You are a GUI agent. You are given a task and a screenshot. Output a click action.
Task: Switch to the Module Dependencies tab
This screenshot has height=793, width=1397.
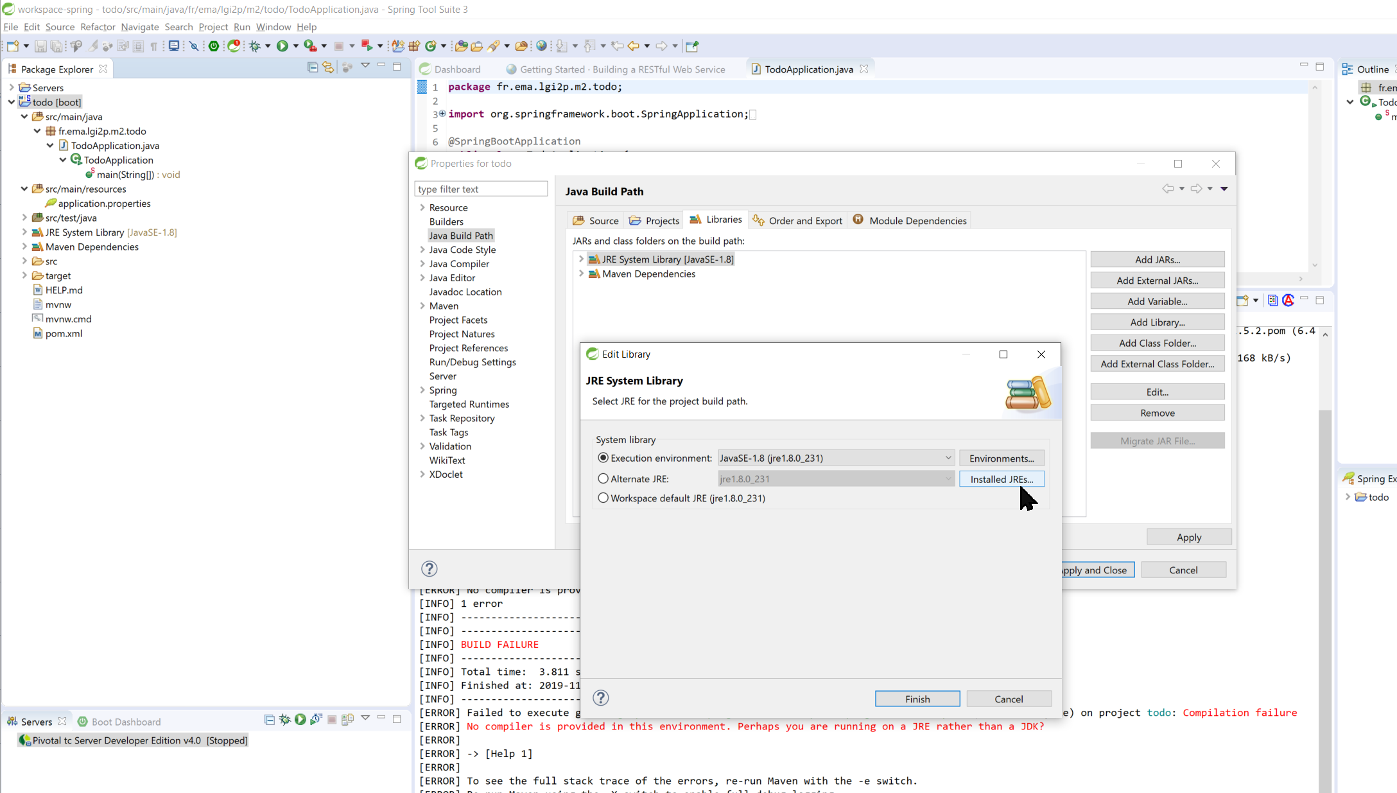pyautogui.click(x=909, y=220)
